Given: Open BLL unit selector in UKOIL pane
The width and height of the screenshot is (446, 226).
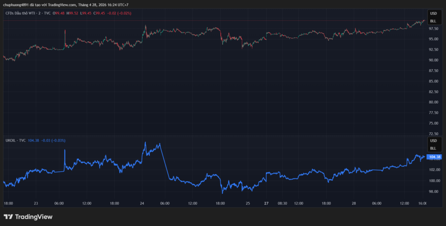Looking at the screenshot, I should click(433, 148).
